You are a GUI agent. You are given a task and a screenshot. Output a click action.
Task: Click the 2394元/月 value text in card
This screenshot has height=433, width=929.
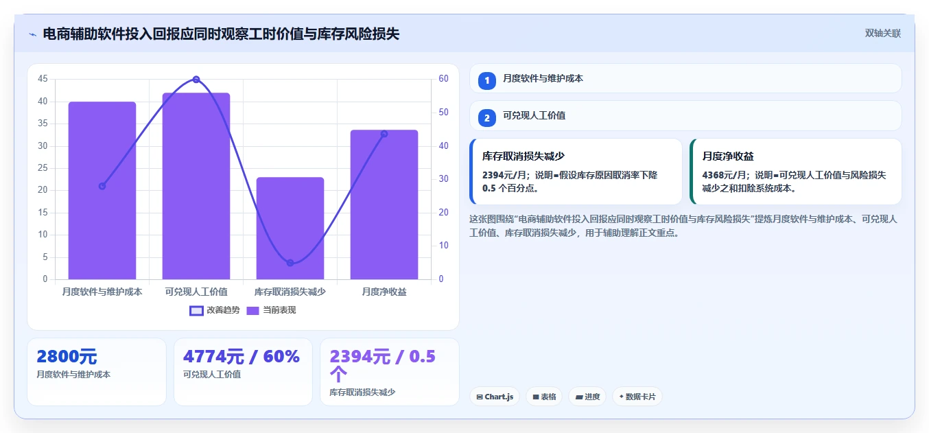click(x=504, y=175)
